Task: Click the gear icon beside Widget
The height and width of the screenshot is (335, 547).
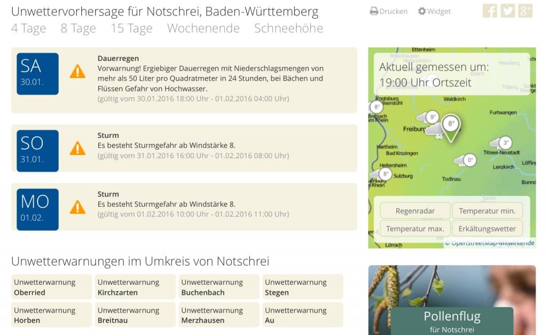Action: click(422, 11)
